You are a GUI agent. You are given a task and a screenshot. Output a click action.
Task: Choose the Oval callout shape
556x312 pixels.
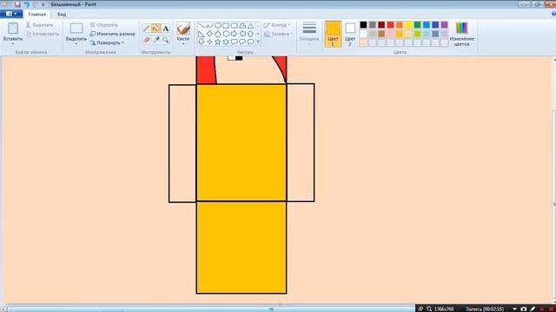242,42
